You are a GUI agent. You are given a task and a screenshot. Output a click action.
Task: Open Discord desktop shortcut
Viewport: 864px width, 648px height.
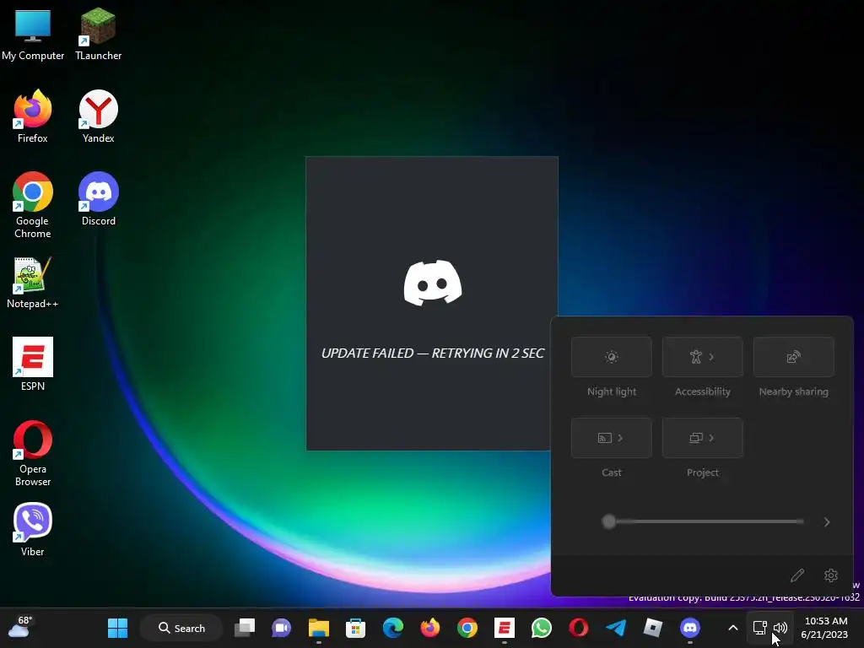point(98,199)
